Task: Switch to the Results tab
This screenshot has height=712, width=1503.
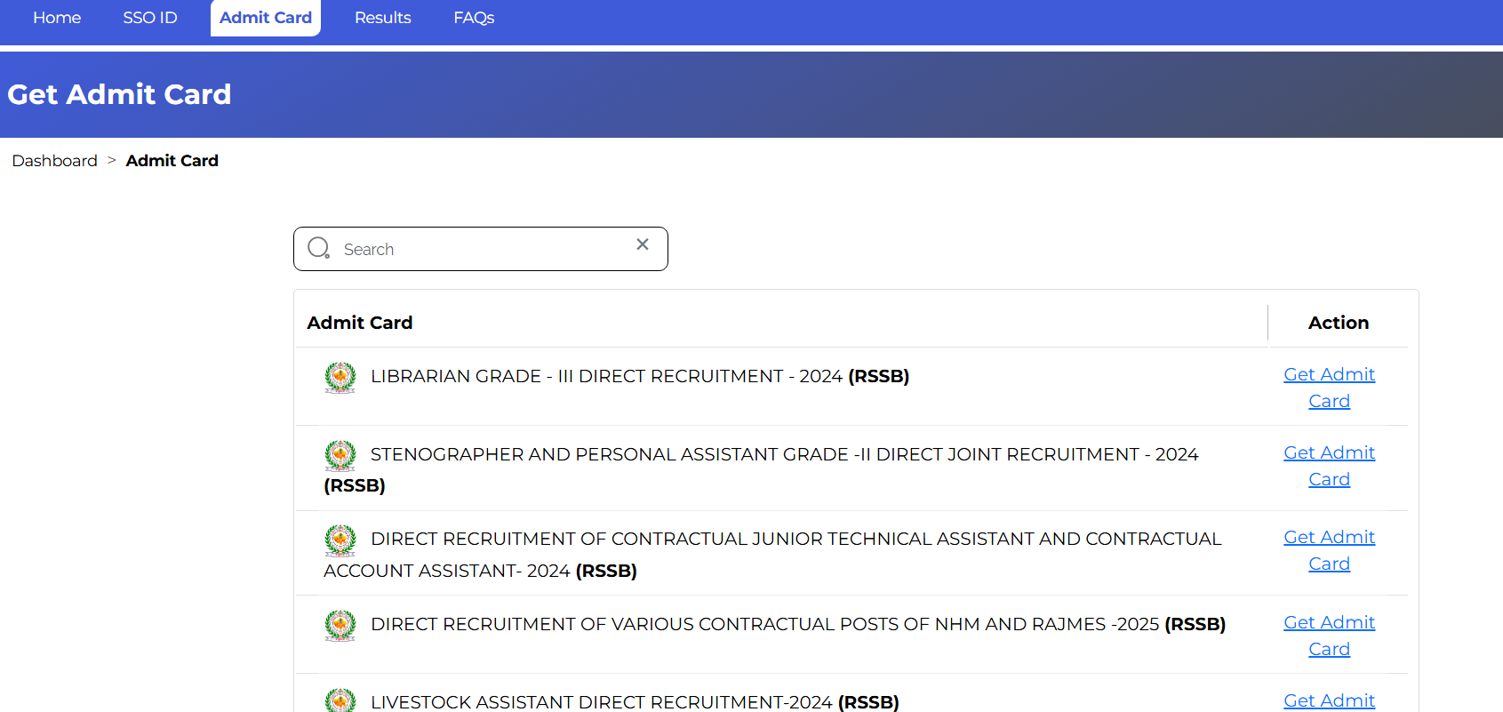Action: [x=383, y=18]
